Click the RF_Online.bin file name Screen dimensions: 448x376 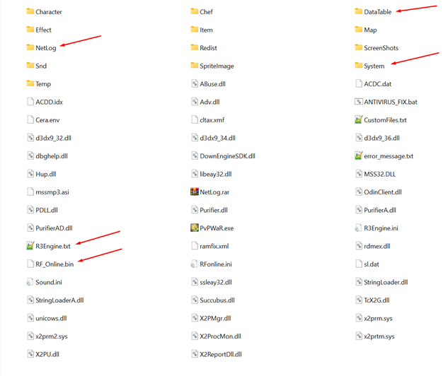54,264
